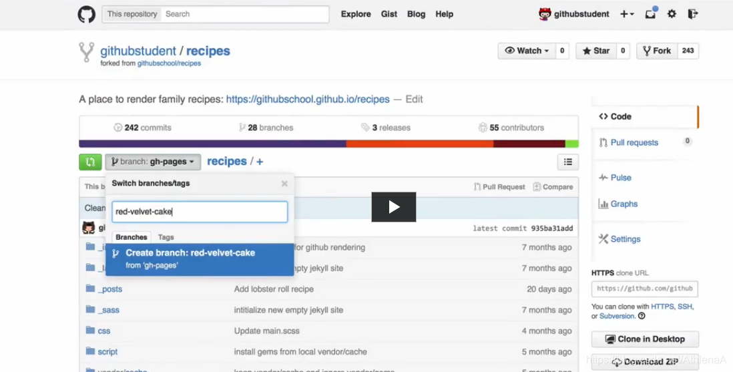Open the githubstudent owner link
Screen dimensions: 733x372
click(x=138, y=51)
